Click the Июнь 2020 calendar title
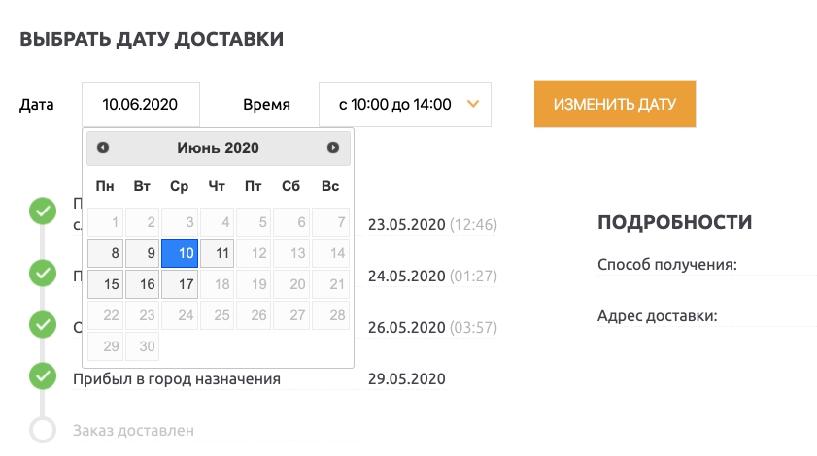 point(218,147)
